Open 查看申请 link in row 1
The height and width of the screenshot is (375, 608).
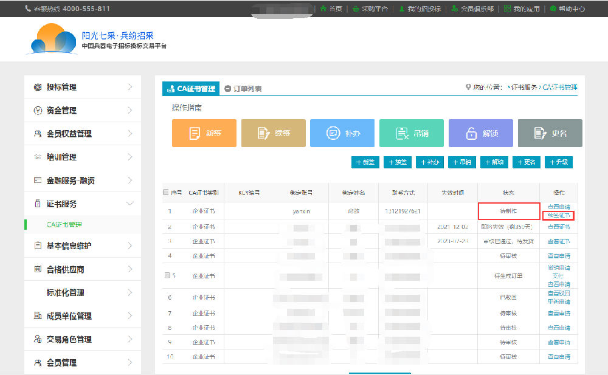(559, 207)
